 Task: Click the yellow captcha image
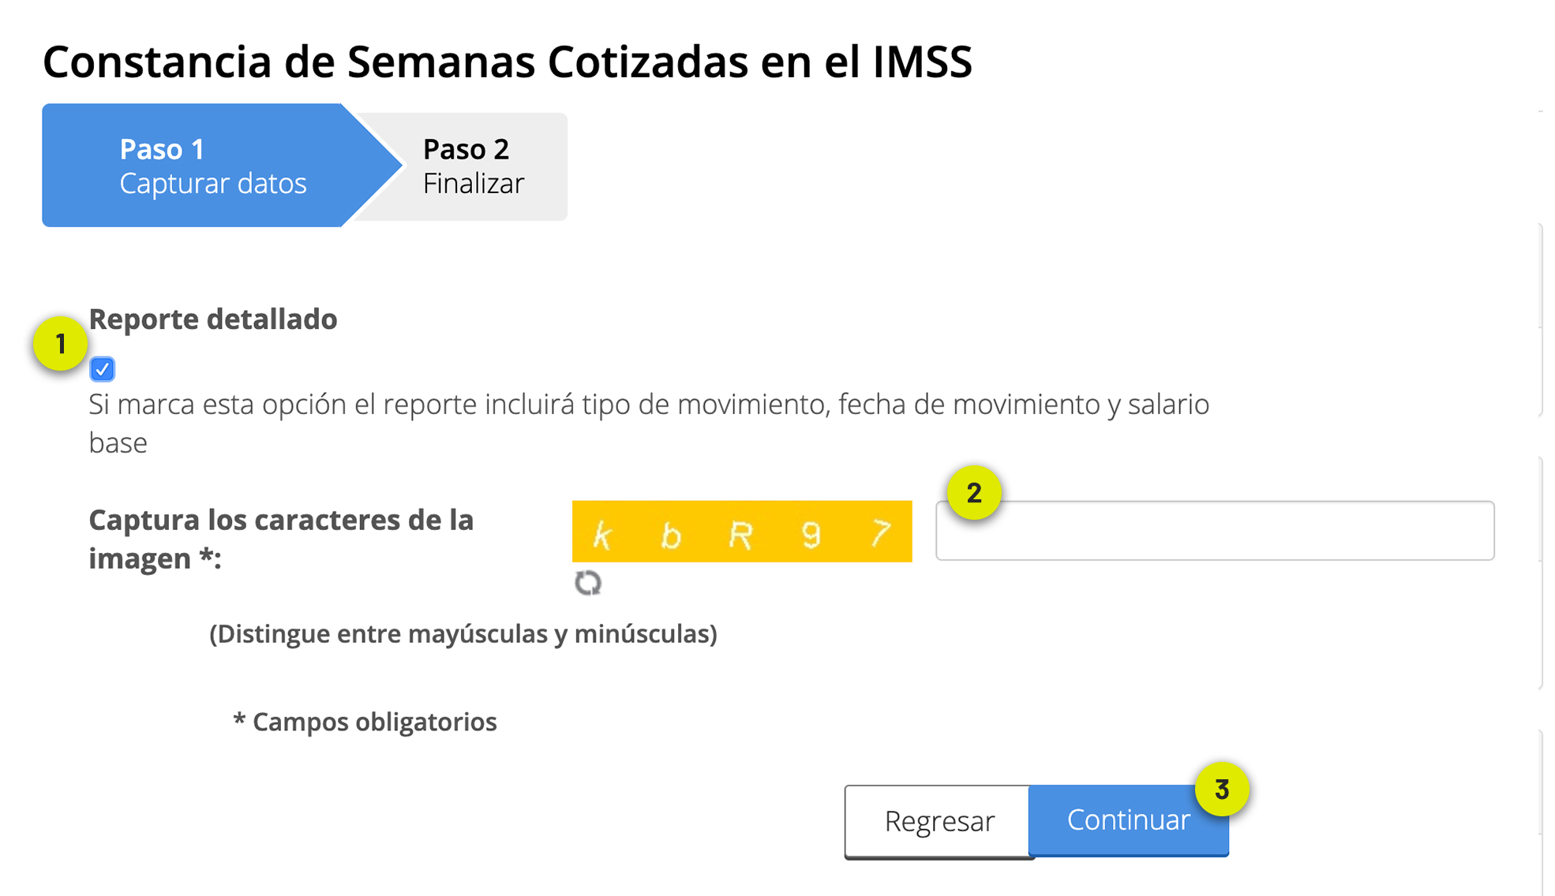tap(742, 532)
